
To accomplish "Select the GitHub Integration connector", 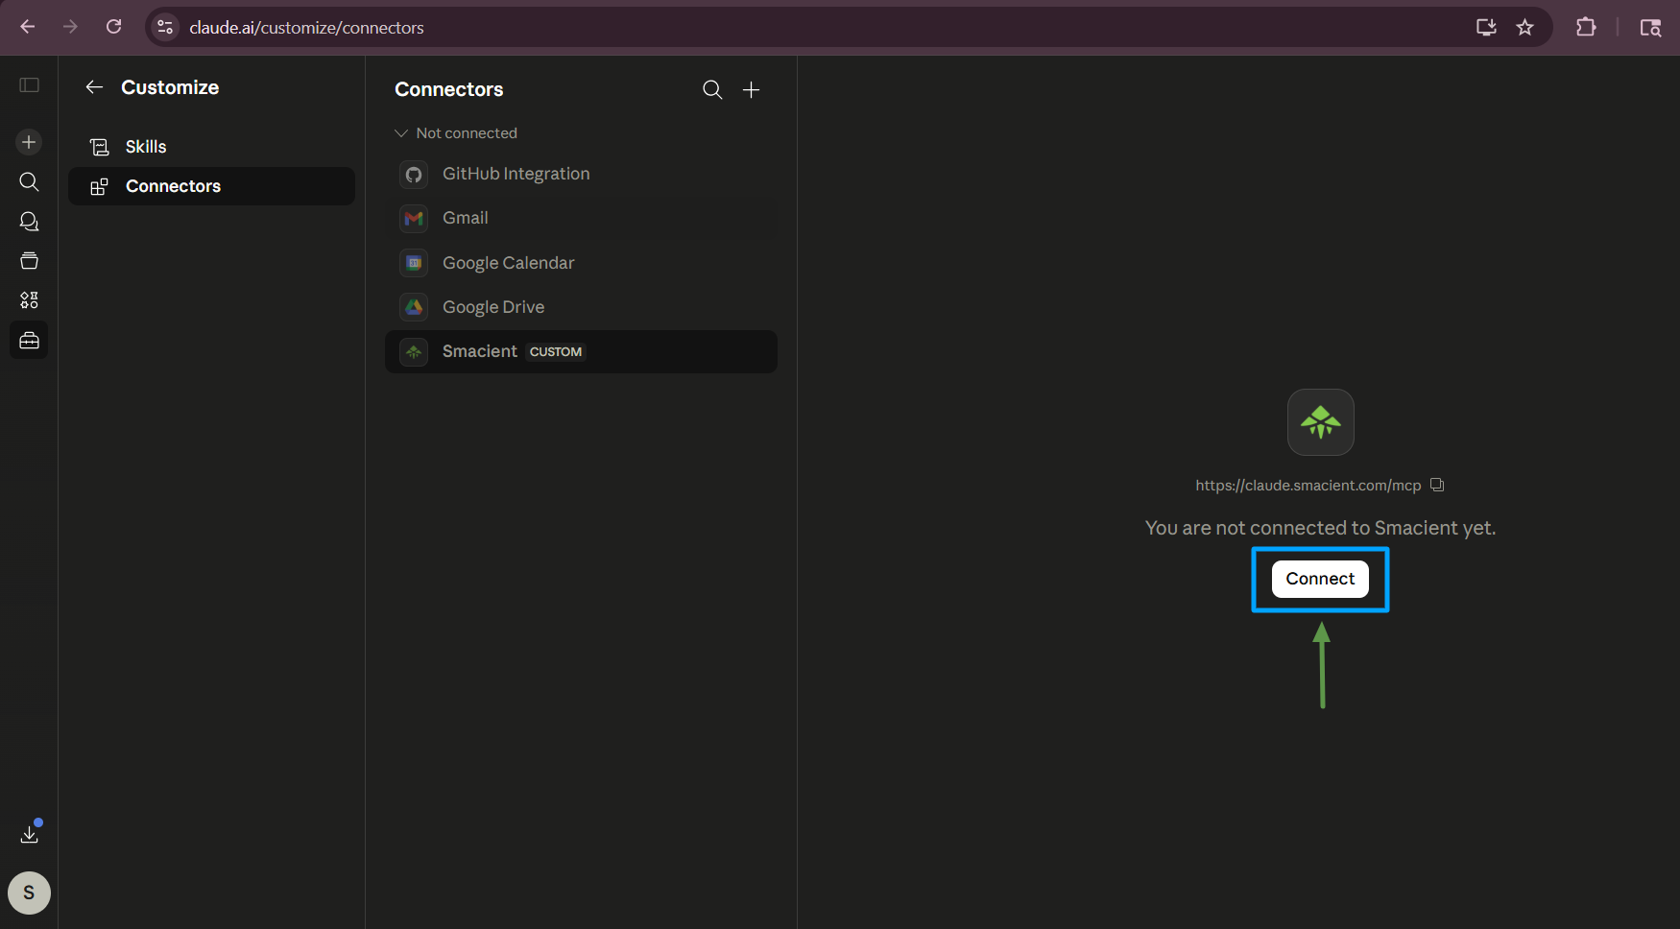I will pos(581,174).
